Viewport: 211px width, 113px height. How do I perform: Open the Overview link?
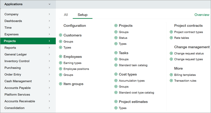point(202,15)
